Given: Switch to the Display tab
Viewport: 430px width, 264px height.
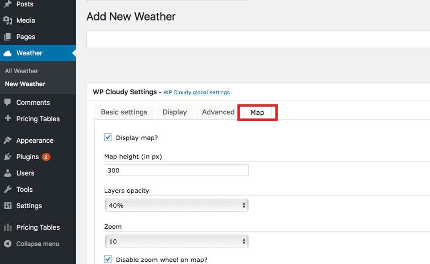Looking at the screenshot, I should click(x=175, y=112).
